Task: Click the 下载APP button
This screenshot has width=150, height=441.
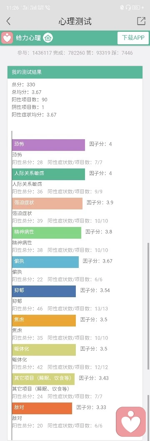Action: pyautogui.click(x=133, y=38)
